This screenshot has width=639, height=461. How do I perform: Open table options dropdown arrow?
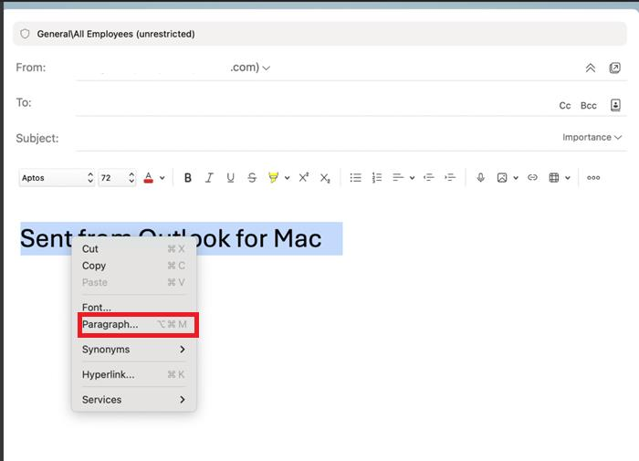(567, 178)
